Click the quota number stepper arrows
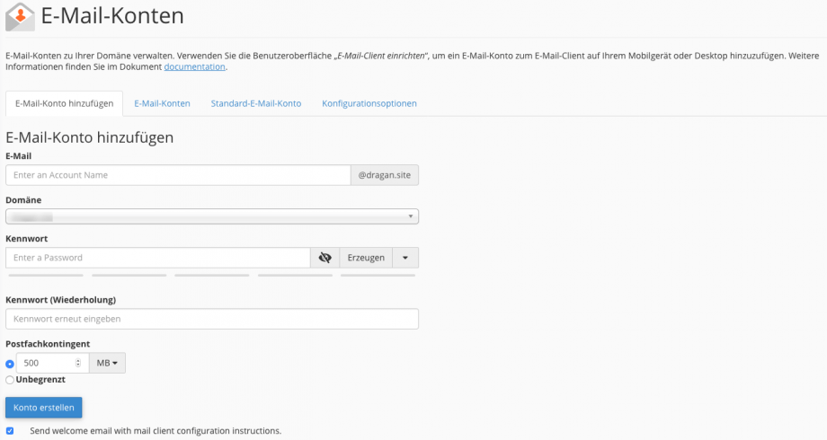The height and width of the screenshot is (440, 827). tap(78, 363)
